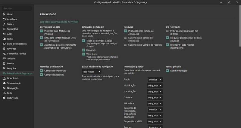Toggle Difundir IP para melhor desempenho
Viewport: 241px width, 128px height.
pyautogui.click(x=167, y=45)
